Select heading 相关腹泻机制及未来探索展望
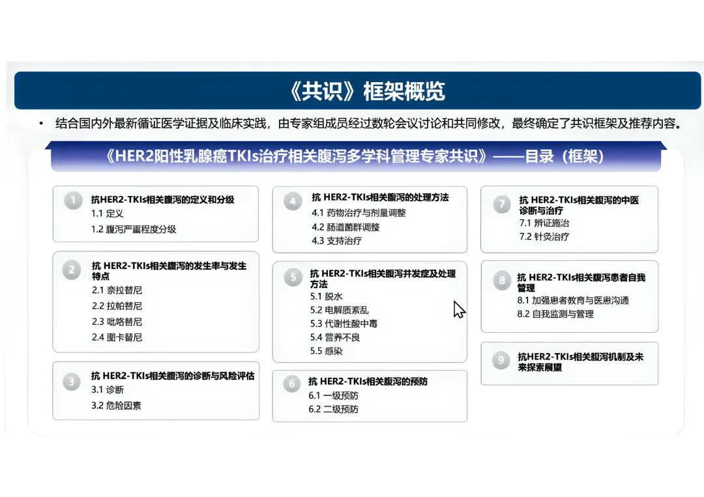This screenshot has width=704, height=497. [x=581, y=362]
